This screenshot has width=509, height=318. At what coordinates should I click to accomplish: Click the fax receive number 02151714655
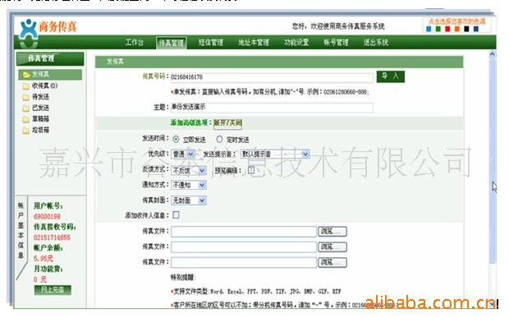52,237
